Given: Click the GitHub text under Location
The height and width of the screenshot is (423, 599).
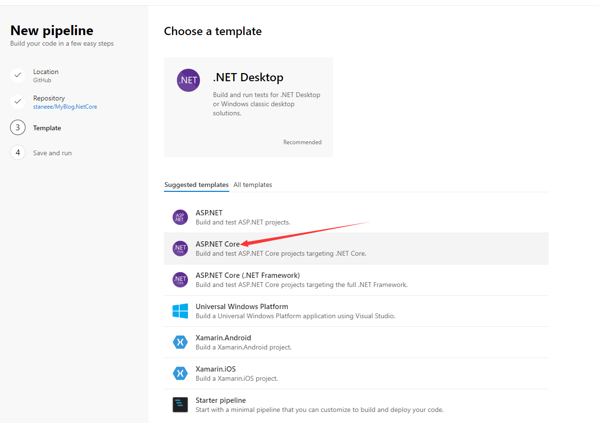Looking at the screenshot, I should coord(42,80).
